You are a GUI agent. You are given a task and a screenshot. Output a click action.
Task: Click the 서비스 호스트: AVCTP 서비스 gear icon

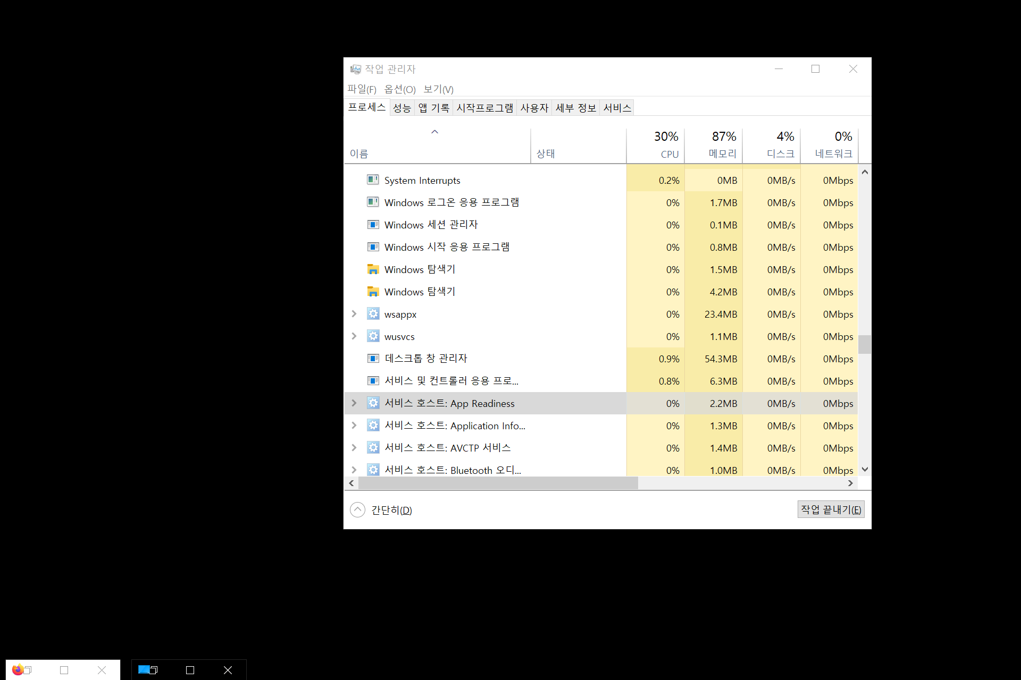tap(373, 448)
